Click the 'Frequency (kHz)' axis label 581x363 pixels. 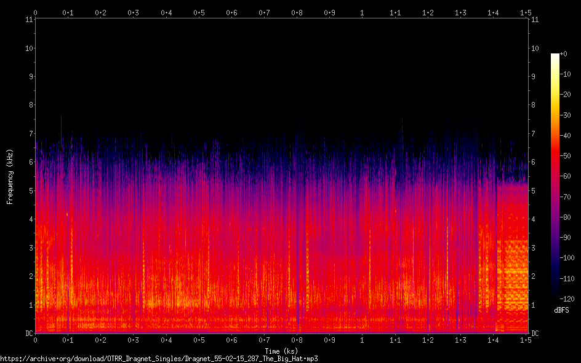(10, 176)
